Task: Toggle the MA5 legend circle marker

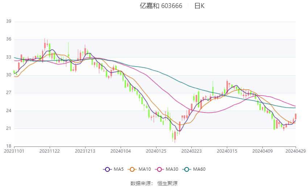Action: click(107, 169)
